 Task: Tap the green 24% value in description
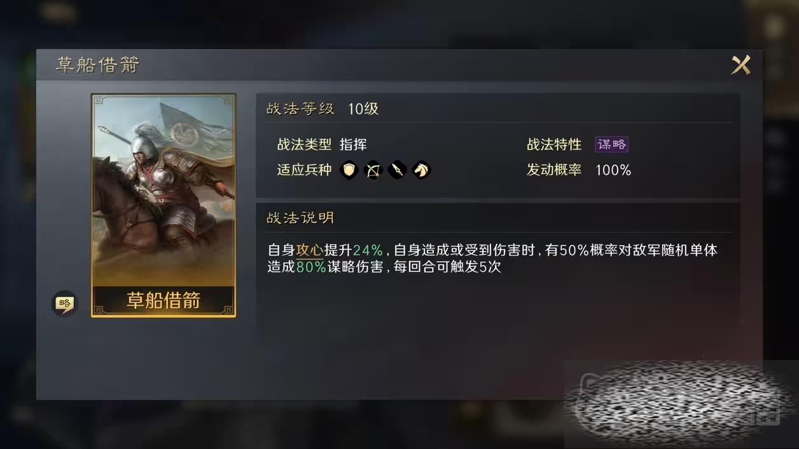click(x=368, y=250)
